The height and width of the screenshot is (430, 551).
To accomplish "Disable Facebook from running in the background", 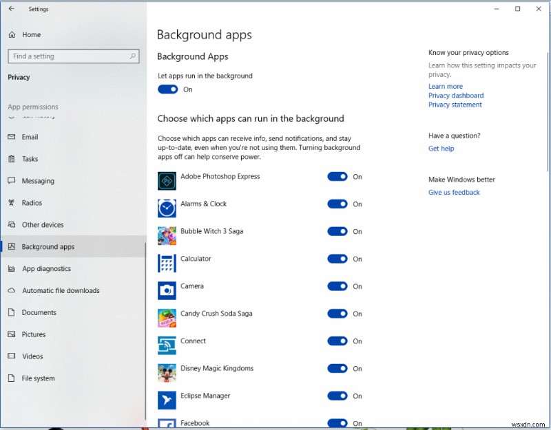I will [x=337, y=422].
